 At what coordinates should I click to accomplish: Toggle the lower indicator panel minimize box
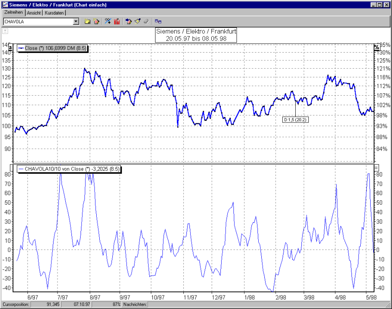[377, 168]
